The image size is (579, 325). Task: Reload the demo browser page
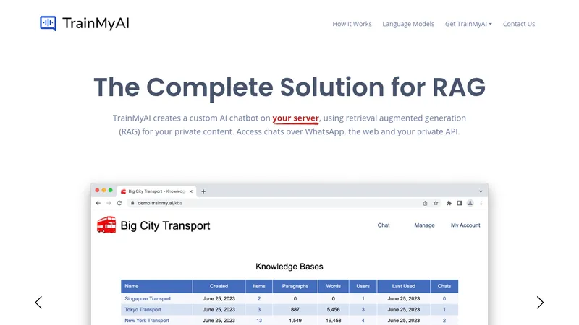coord(119,203)
